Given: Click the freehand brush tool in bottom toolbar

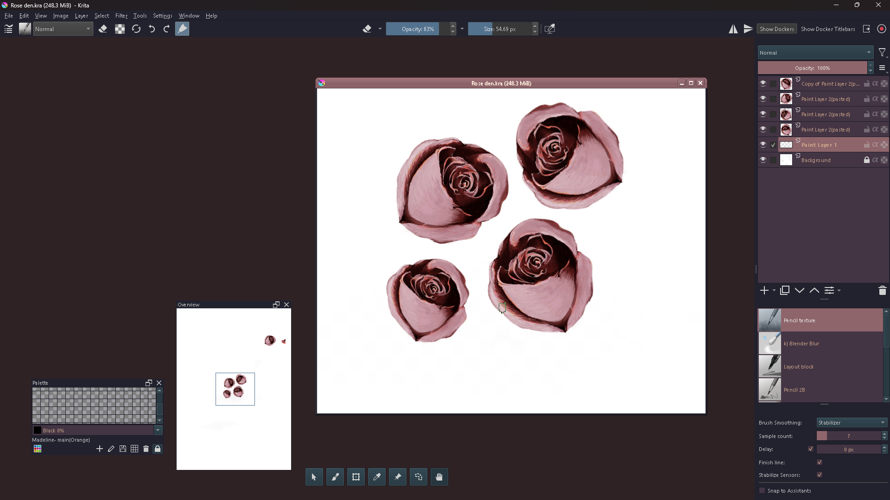Looking at the screenshot, I should [x=335, y=477].
